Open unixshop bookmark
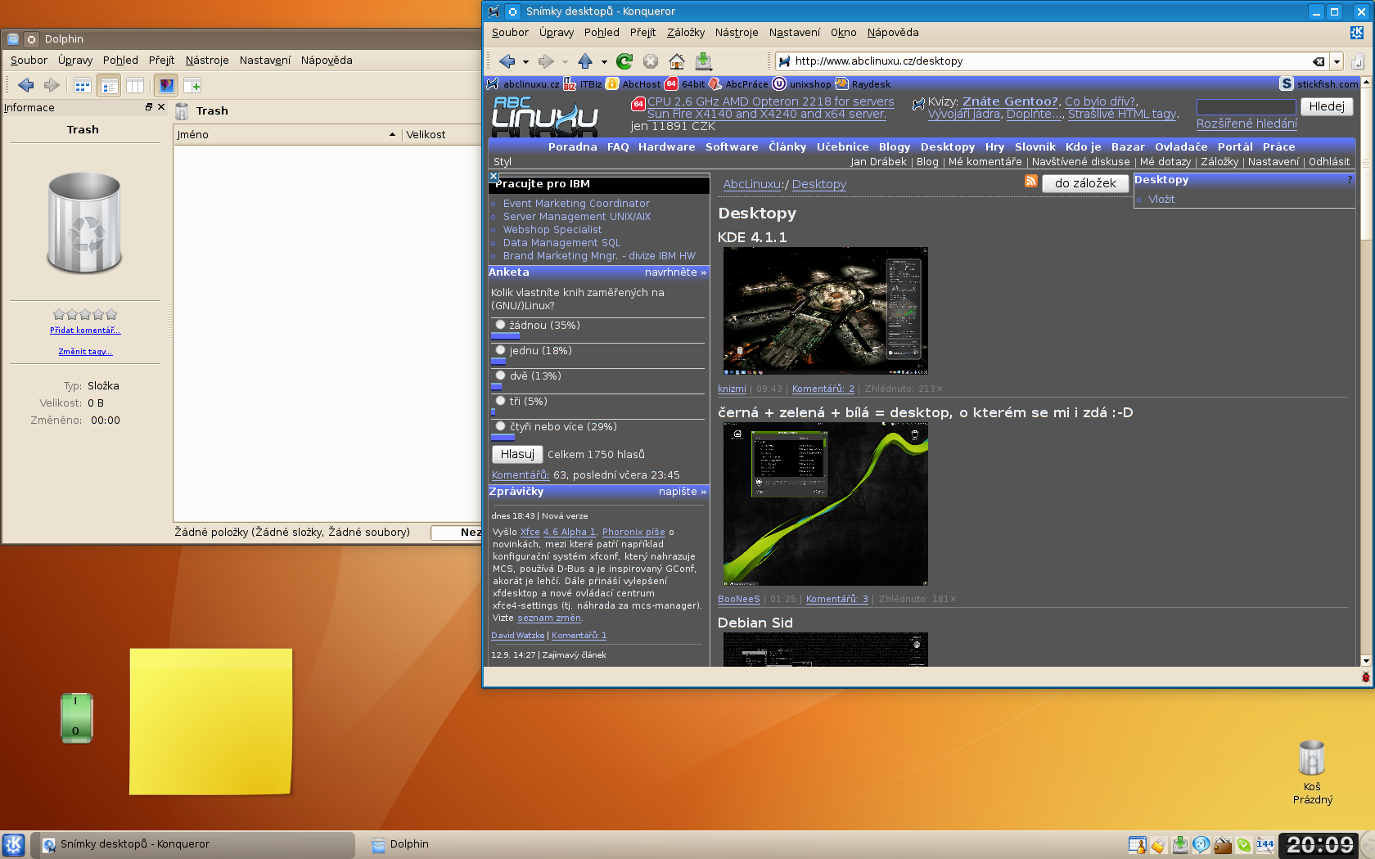Image resolution: width=1375 pixels, height=859 pixels. [x=801, y=84]
